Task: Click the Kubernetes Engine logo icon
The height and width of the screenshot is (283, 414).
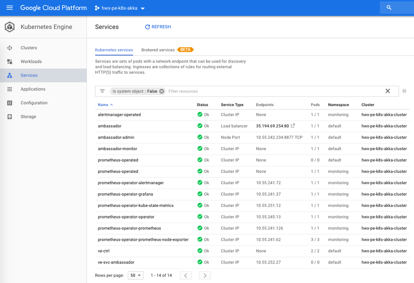Action: coord(10,26)
